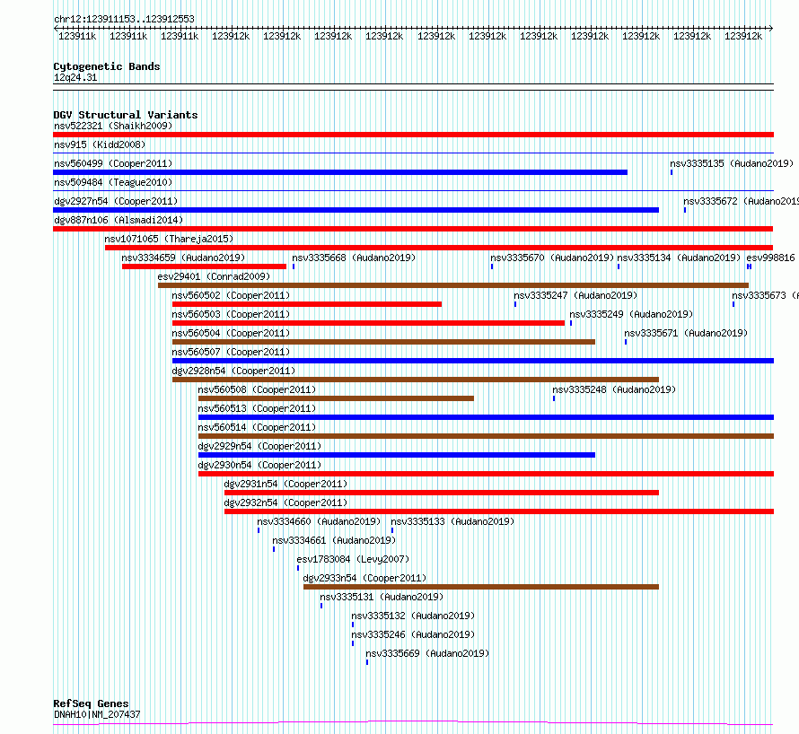The width and height of the screenshot is (799, 734).
Task: Click the nsv560499 (Cooper2011) blue variant bar
Action: 340,172
